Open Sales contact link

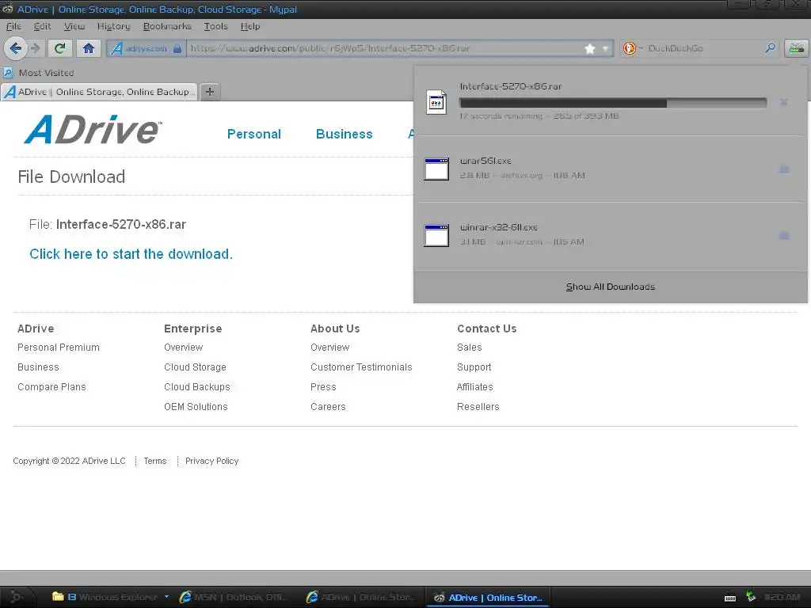[469, 348]
